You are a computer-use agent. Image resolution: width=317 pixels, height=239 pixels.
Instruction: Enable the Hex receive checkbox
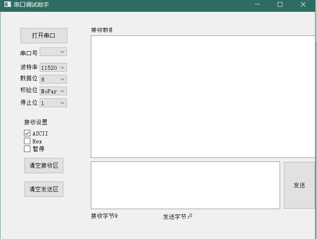coord(26,141)
